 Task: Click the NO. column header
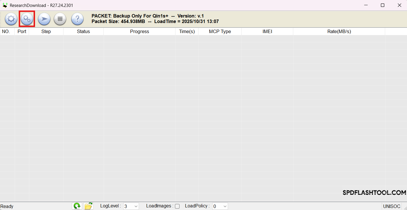tap(6, 32)
